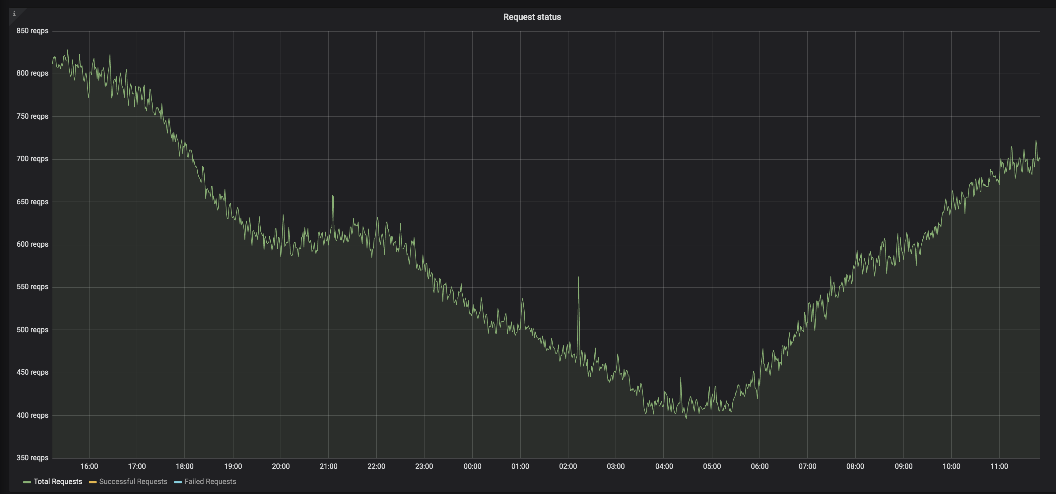The height and width of the screenshot is (494, 1056).
Task: Click the 06:00 time axis label
Action: (x=759, y=466)
